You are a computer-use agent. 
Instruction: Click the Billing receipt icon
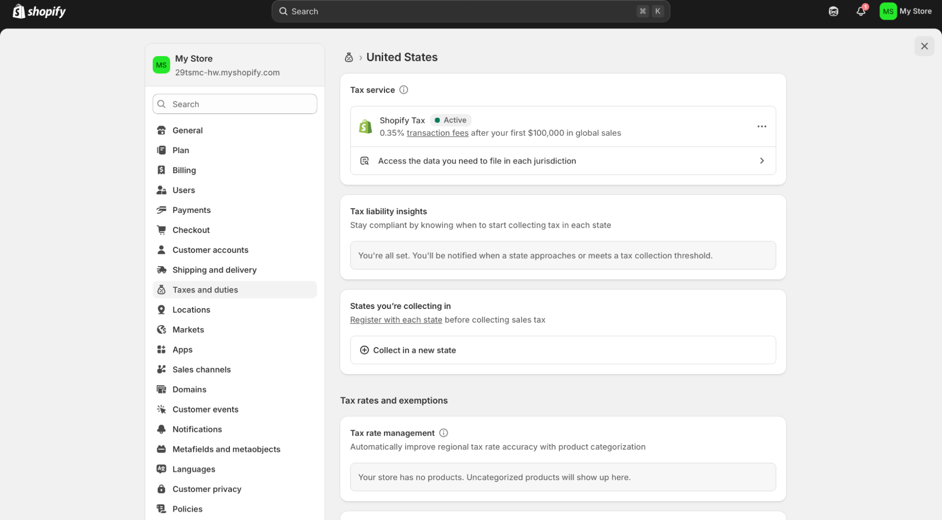[x=161, y=170]
